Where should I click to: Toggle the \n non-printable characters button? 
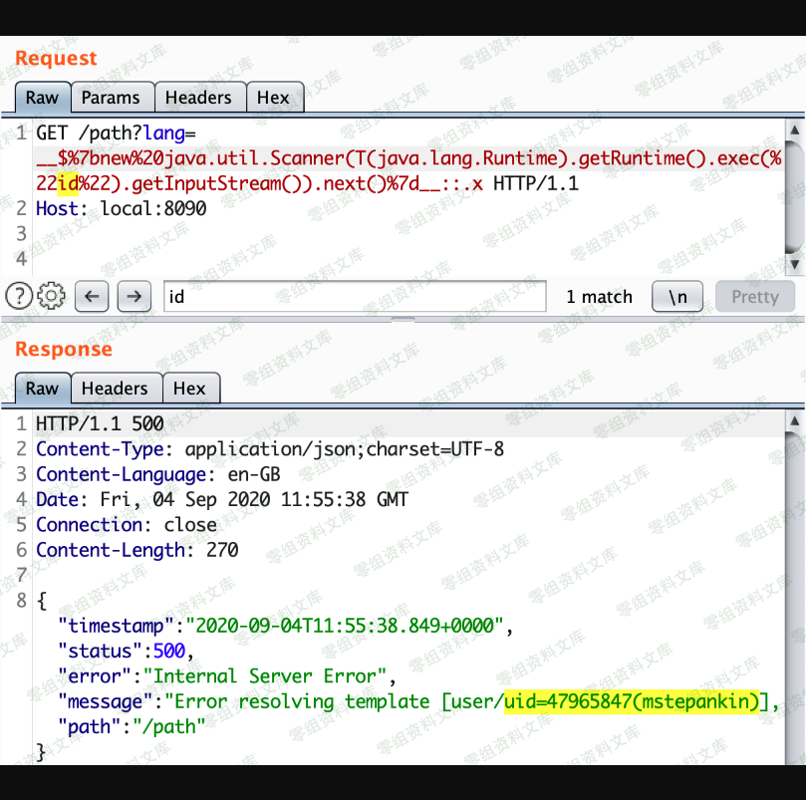tap(677, 296)
